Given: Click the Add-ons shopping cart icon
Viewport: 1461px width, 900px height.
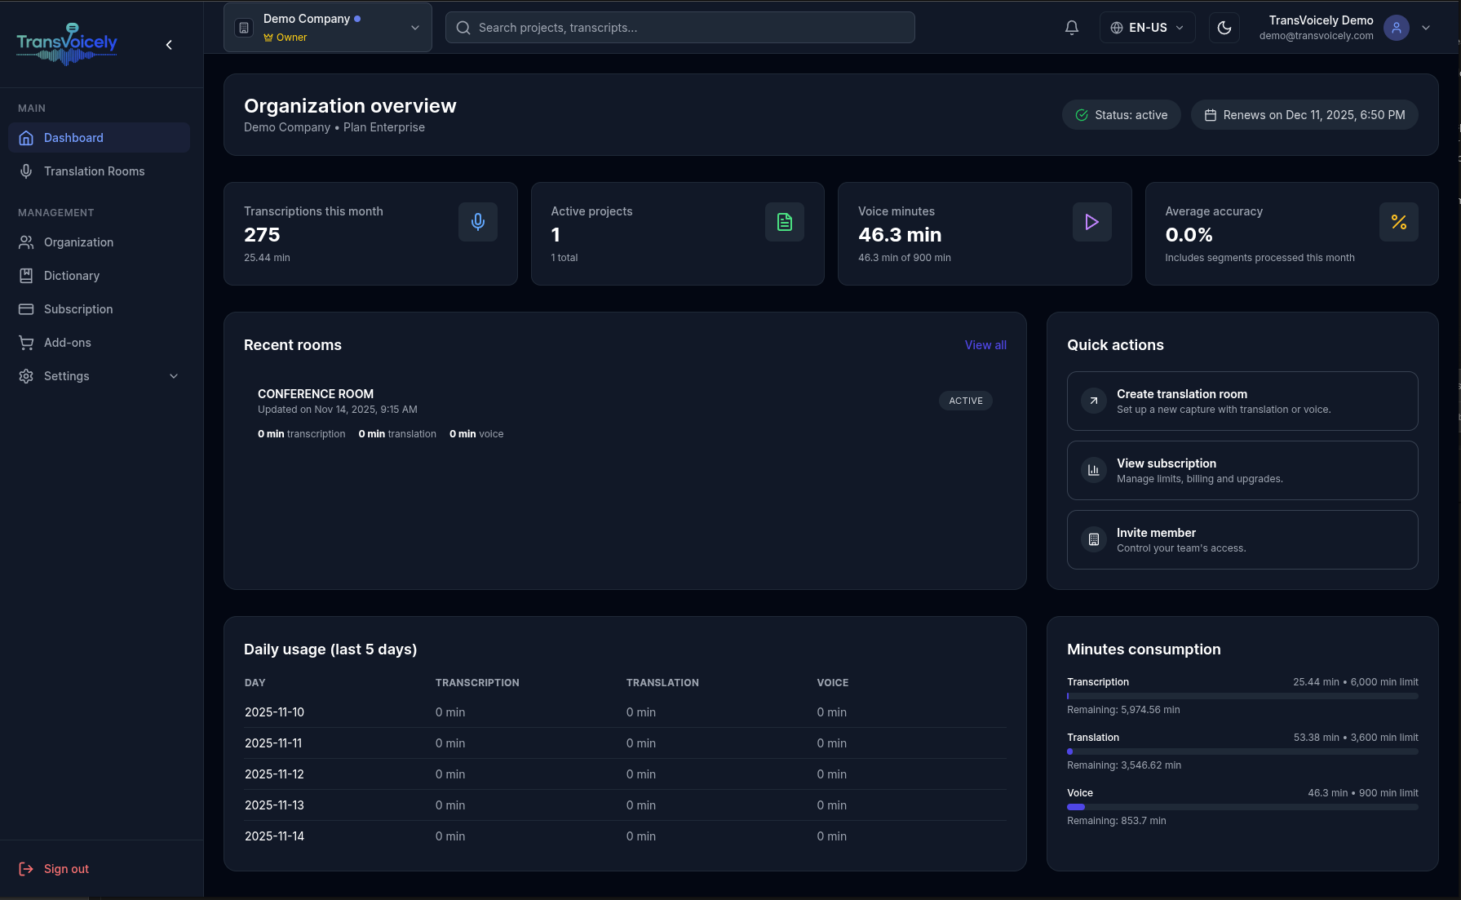Looking at the screenshot, I should (26, 343).
